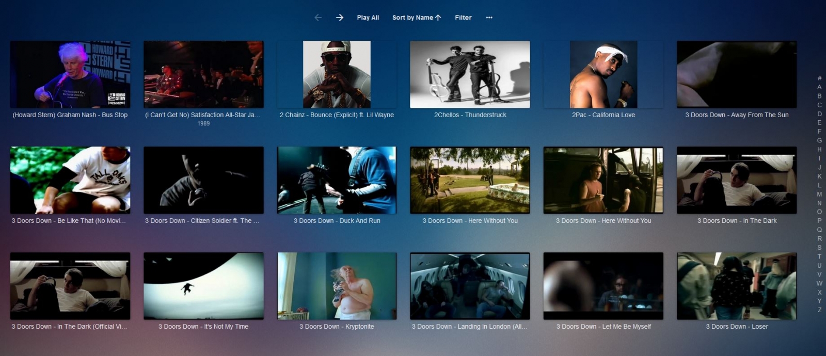826x356 pixels.
Task: Jump to letter Y in alphabet picker
Action: click(819, 301)
